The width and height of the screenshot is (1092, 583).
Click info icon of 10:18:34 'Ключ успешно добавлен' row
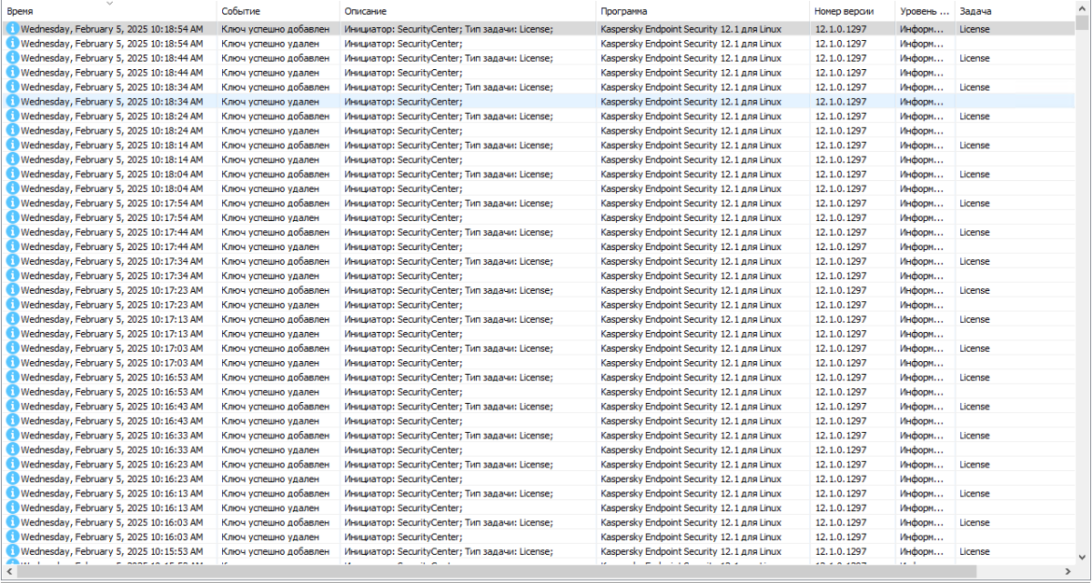[x=13, y=87]
